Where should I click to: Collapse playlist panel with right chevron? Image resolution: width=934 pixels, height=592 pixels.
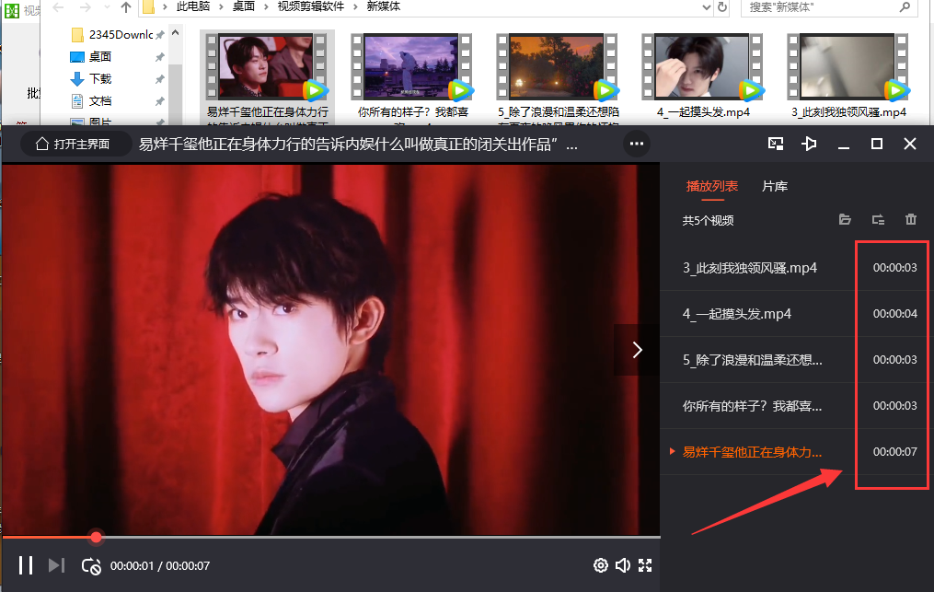[x=637, y=350]
